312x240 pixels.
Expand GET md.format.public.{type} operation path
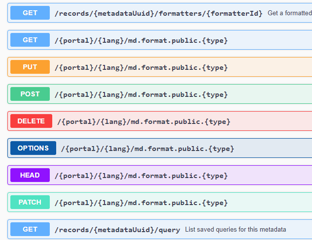[141, 41]
